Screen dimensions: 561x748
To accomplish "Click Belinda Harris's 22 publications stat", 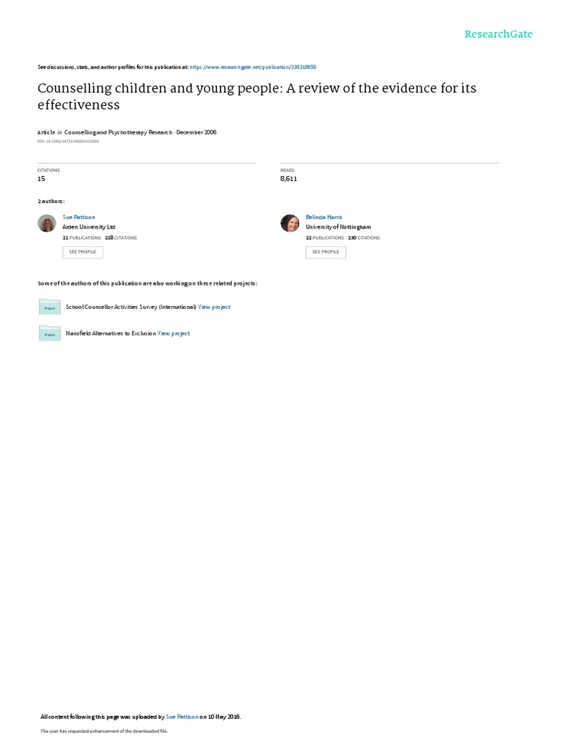I will pos(325,237).
